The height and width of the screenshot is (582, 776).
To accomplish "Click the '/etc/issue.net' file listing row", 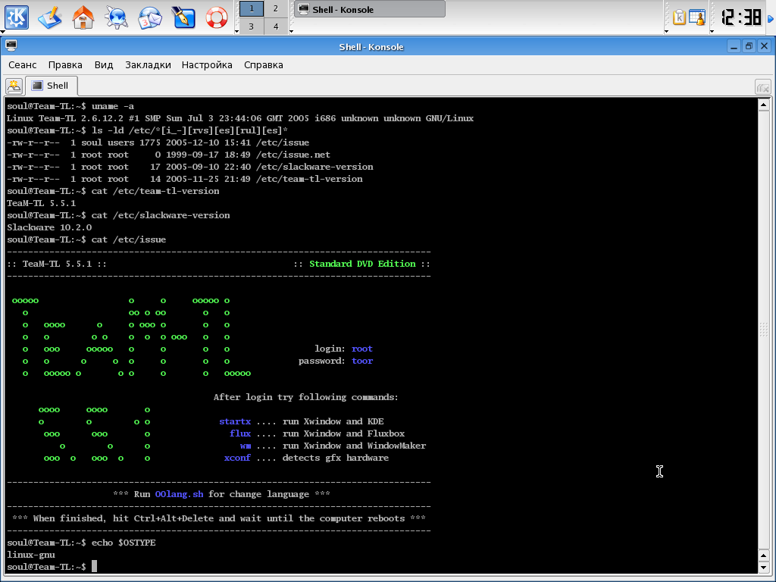I will click(168, 155).
